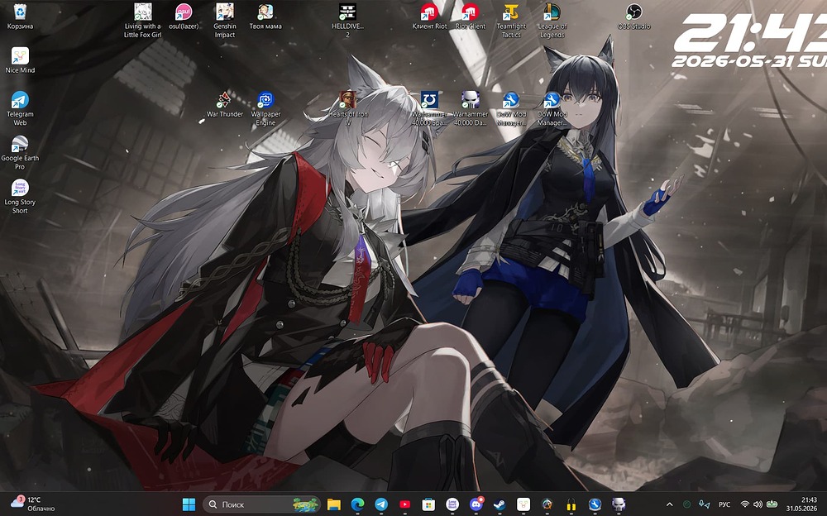Select the Wallpaper Engine desktop icon
This screenshot has width=827, height=516.
(x=265, y=108)
